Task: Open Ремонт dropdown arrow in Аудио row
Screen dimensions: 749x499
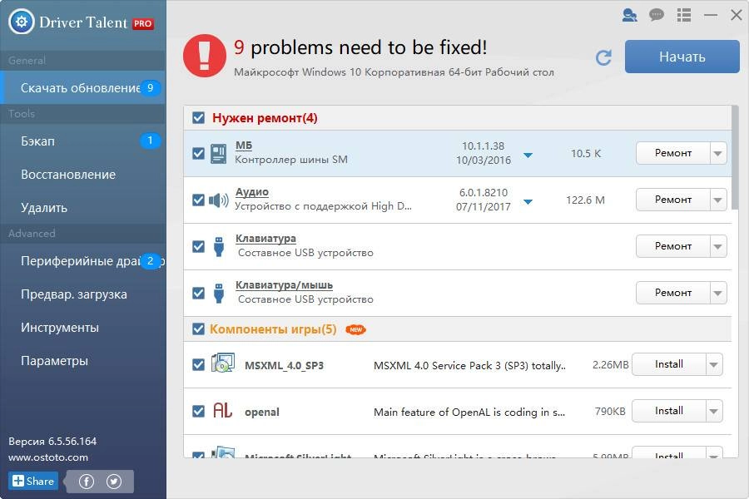Action: point(718,200)
